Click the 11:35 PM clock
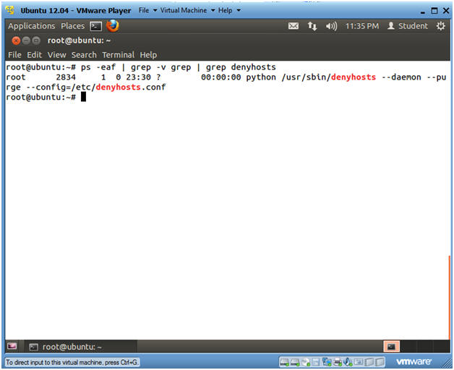Image resolution: width=454 pixels, height=370 pixels. point(362,26)
